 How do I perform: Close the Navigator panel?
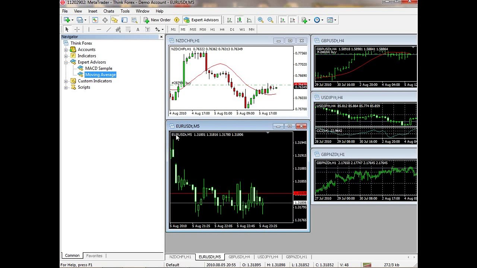161,37
